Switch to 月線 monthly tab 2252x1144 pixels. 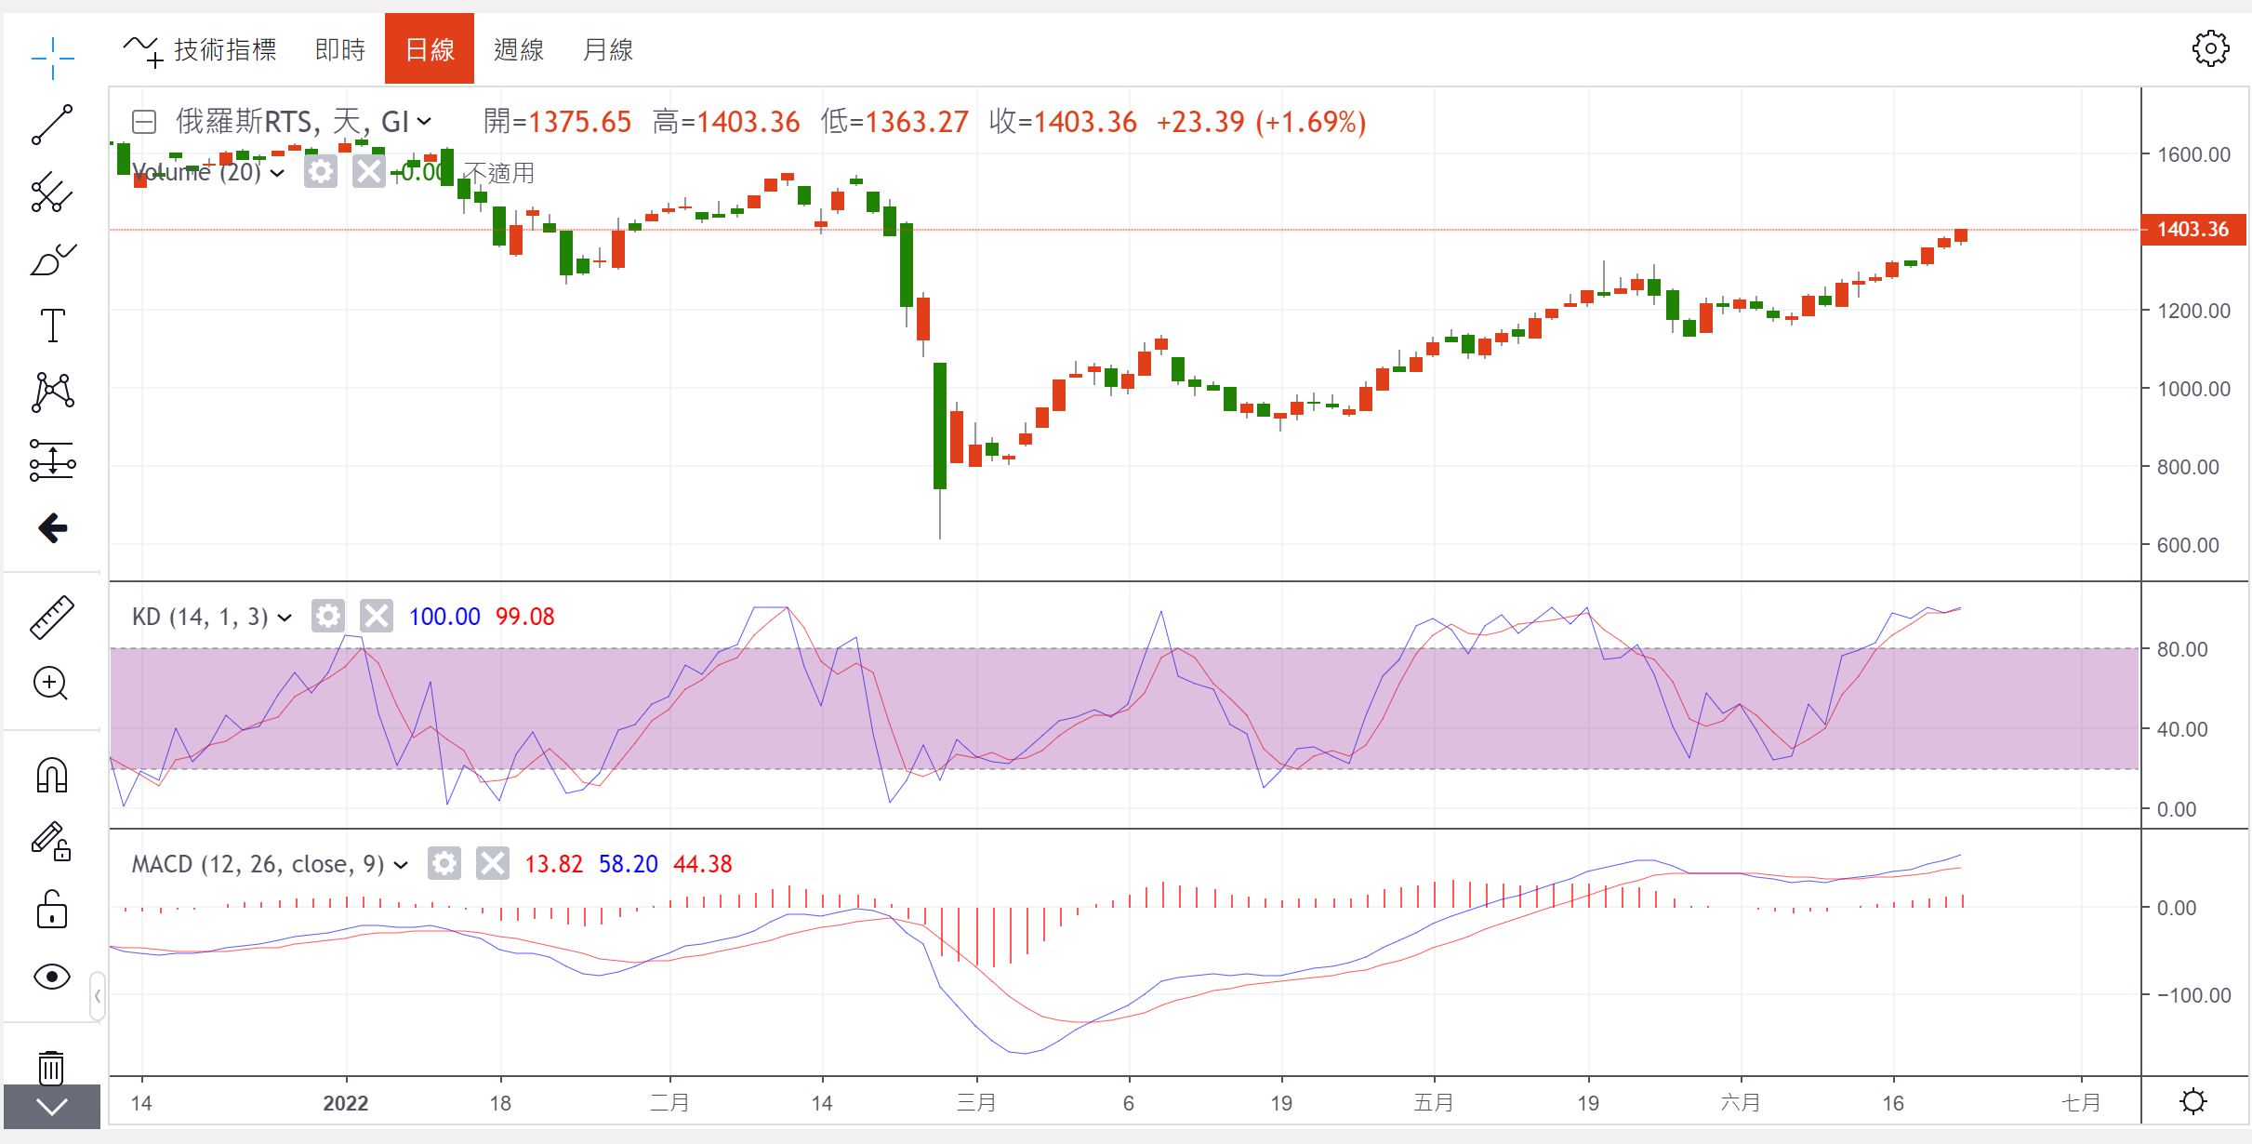pos(607,49)
